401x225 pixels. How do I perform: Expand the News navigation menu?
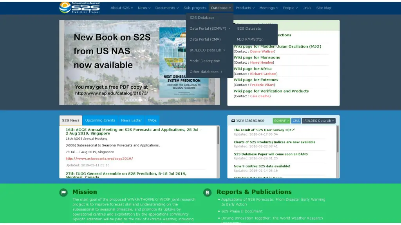click(144, 8)
